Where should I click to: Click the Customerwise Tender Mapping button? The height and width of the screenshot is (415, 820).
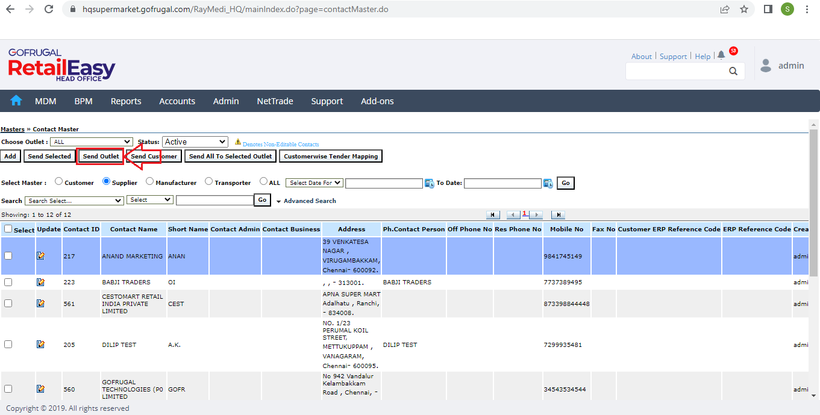(331, 157)
